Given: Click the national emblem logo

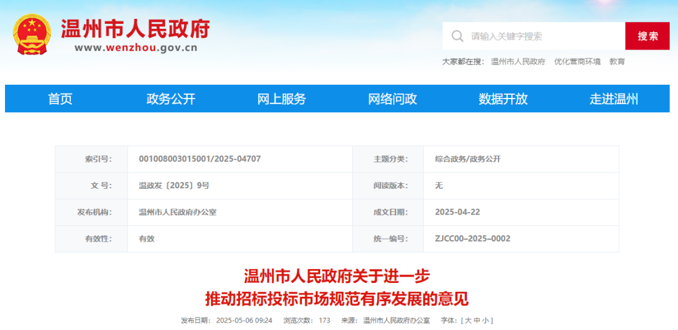Looking at the screenshot, I should [x=32, y=35].
